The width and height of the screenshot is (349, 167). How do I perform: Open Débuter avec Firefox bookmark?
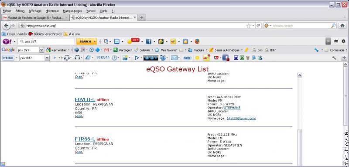coord(45,34)
